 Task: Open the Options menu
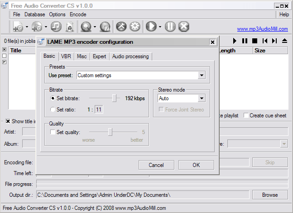click(57, 14)
